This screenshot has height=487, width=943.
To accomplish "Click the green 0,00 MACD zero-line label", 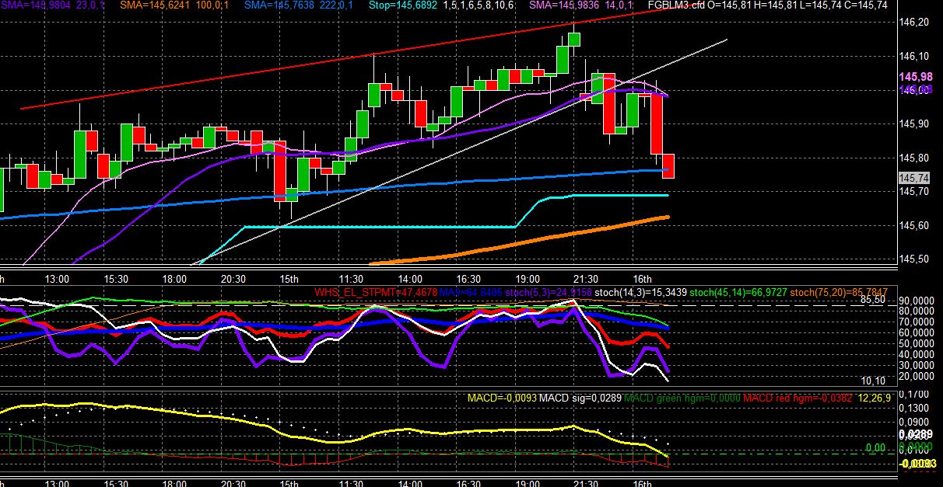I will (x=875, y=447).
